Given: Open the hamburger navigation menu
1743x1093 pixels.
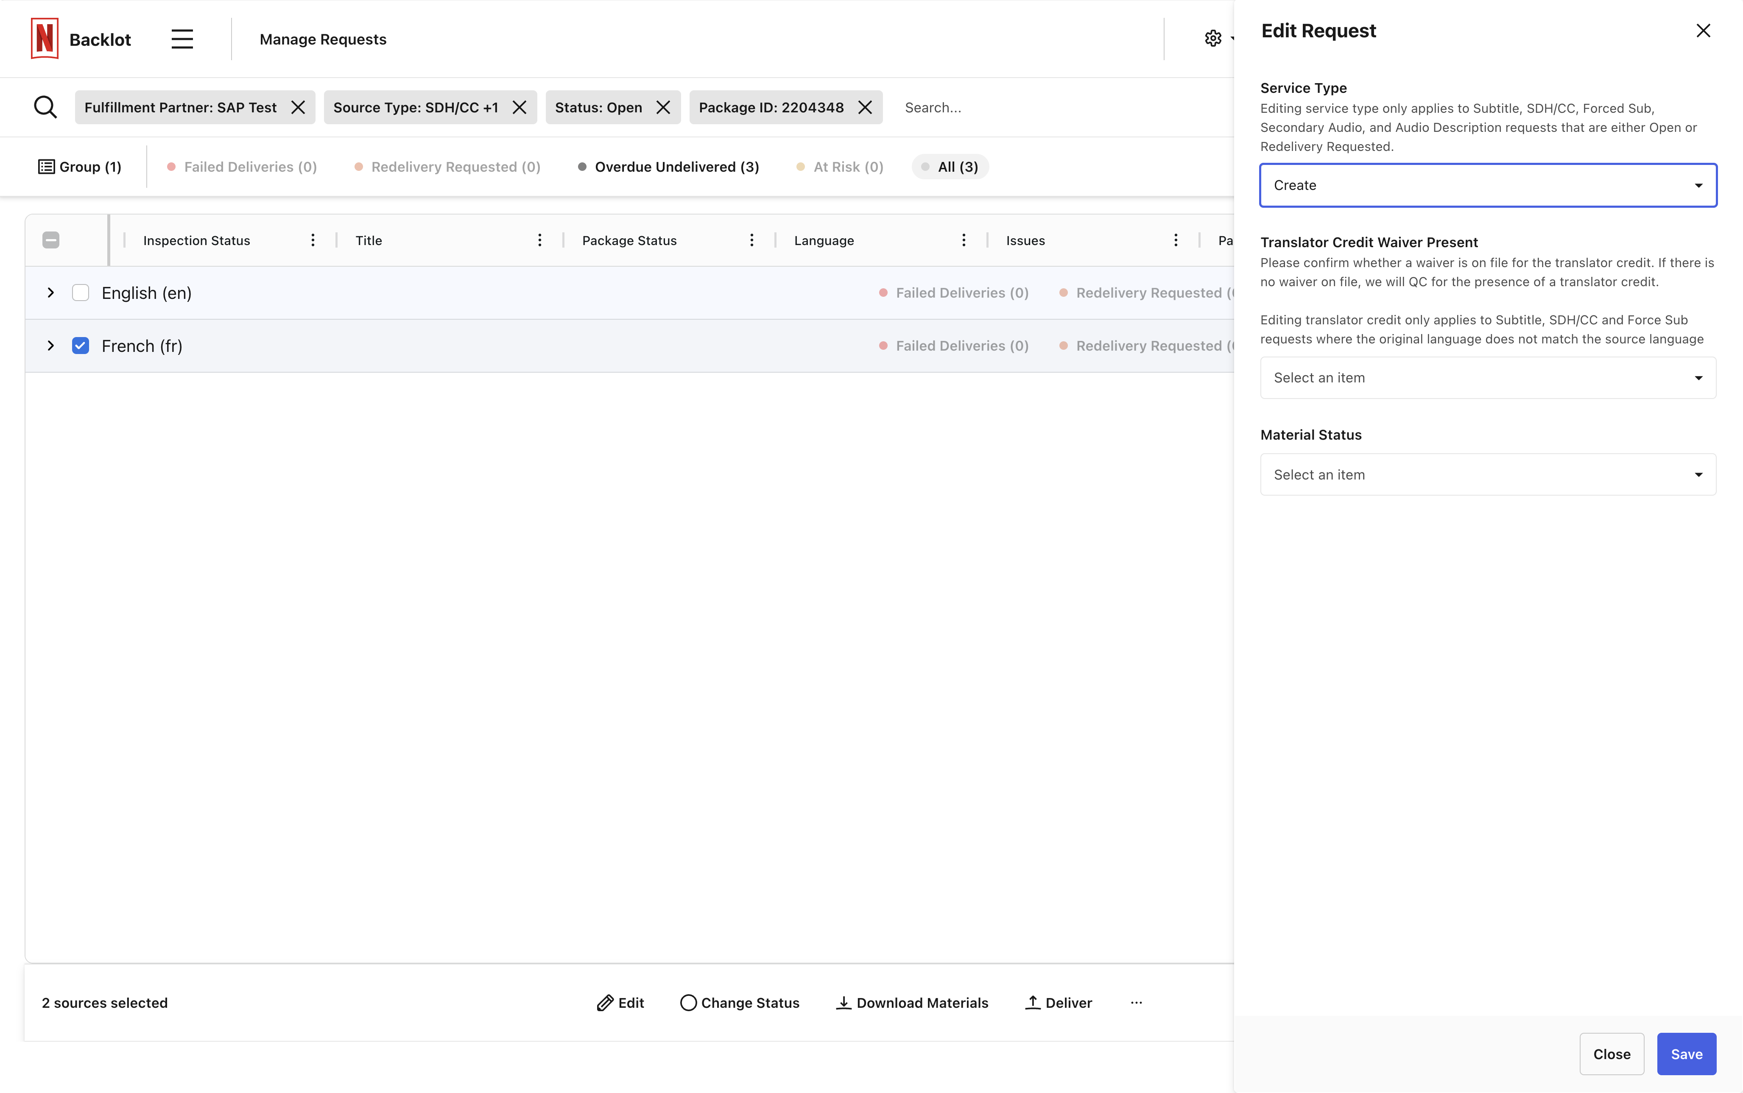Looking at the screenshot, I should click(x=182, y=39).
